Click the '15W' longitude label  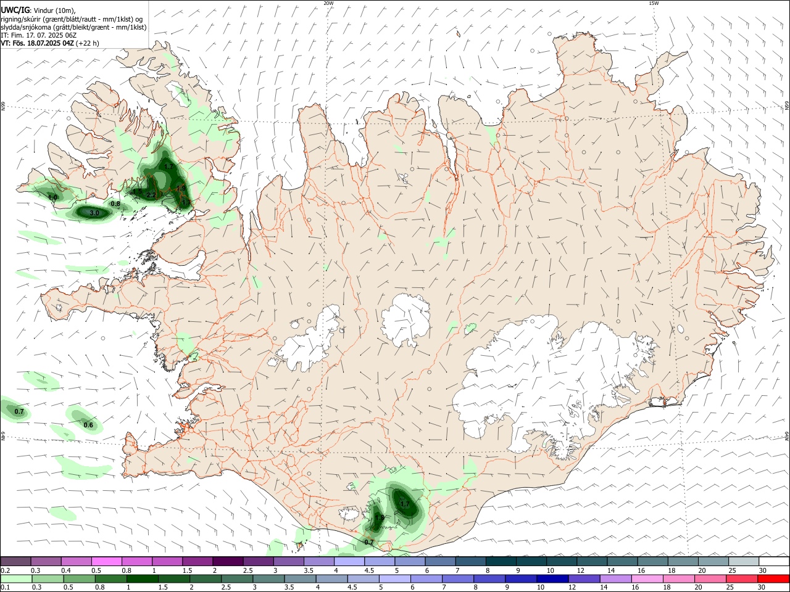[x=654, y=3]
